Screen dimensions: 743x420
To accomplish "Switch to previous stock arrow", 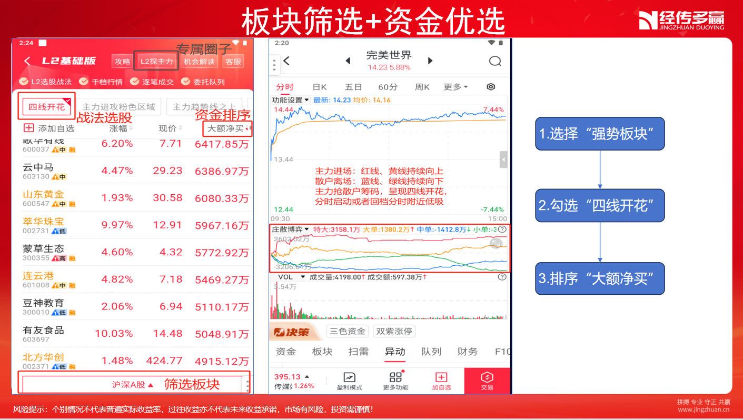I will click(x=348, y=61).
